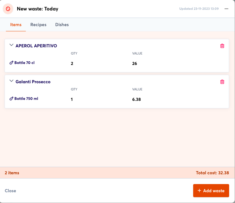This screenshot has height=203, width=235.
Task: Click the bottle icon next to Bottle 750 ml
Action: [11, 99]
